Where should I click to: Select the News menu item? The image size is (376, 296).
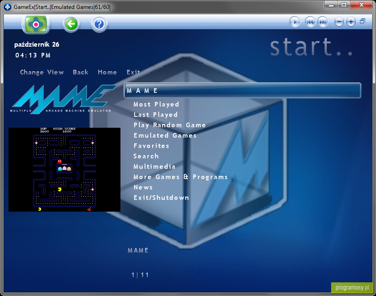pyautogui.click(x=143, y=187)
